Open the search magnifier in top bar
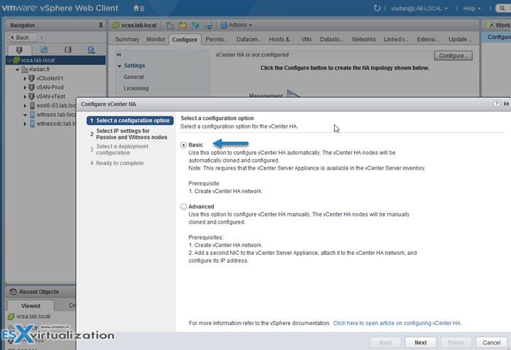The height and width of the screenshot is (350, 511). (x=502, y=8)
